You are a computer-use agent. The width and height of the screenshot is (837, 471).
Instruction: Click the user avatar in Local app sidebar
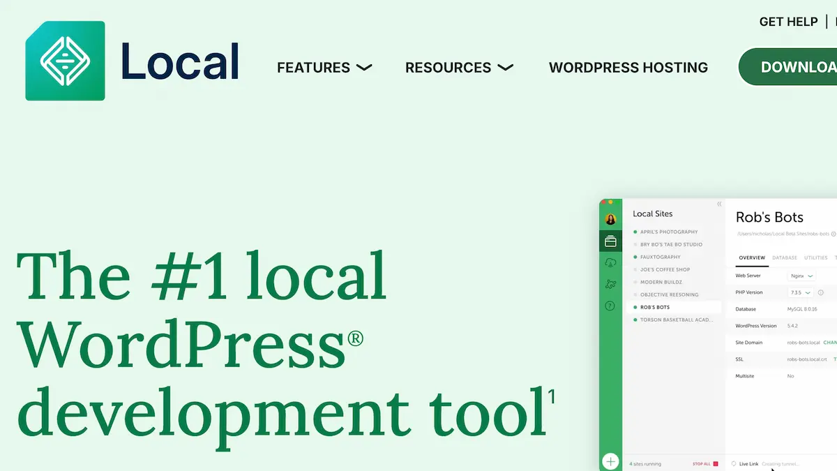coord(611,220)
